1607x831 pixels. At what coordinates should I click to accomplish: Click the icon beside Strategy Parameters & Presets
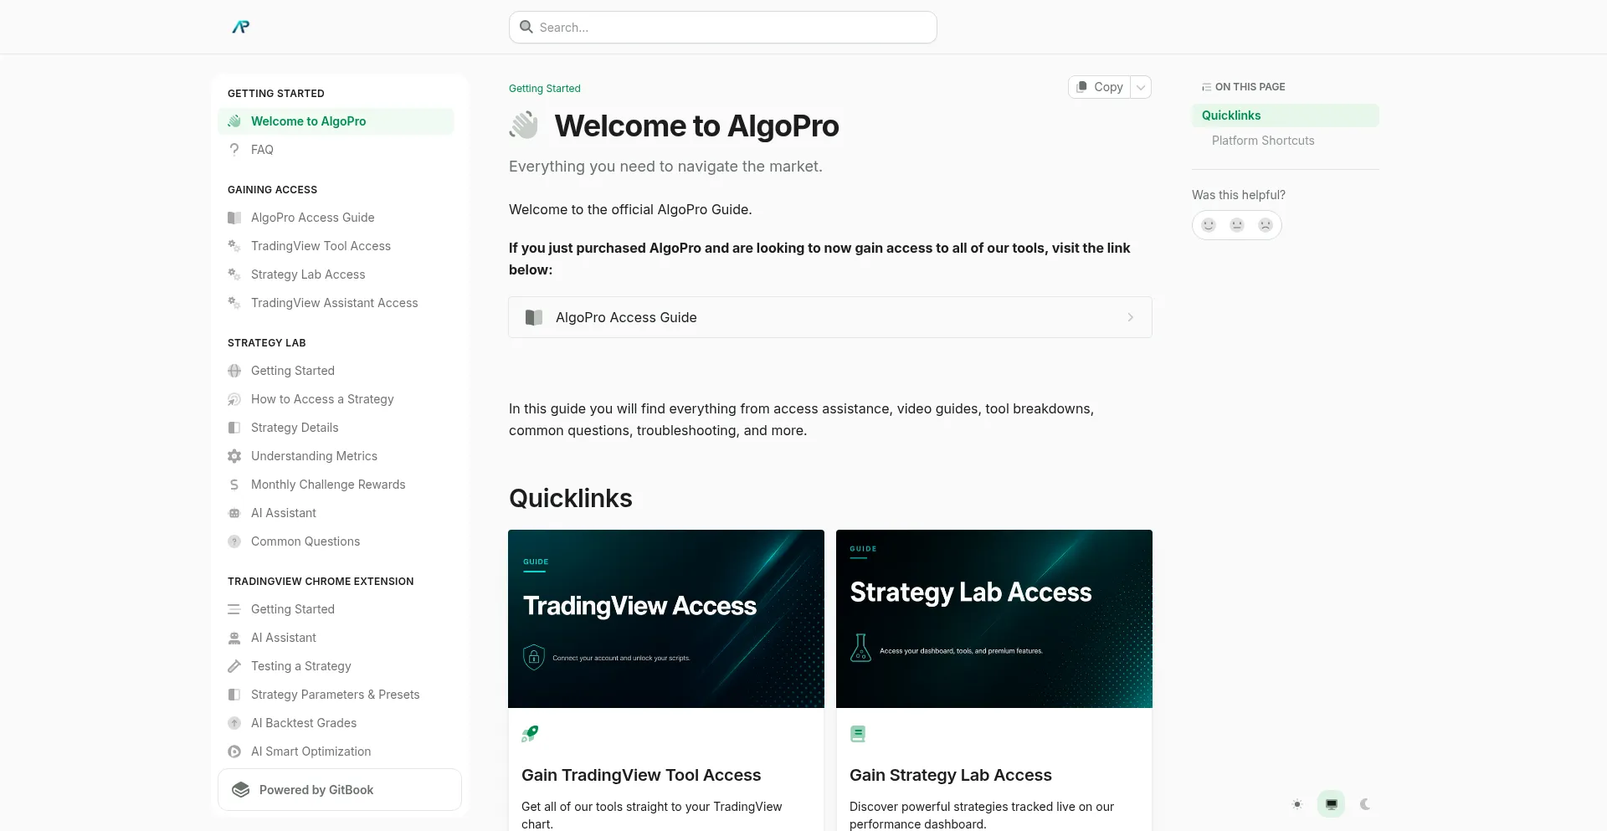(x=234, y=695)
